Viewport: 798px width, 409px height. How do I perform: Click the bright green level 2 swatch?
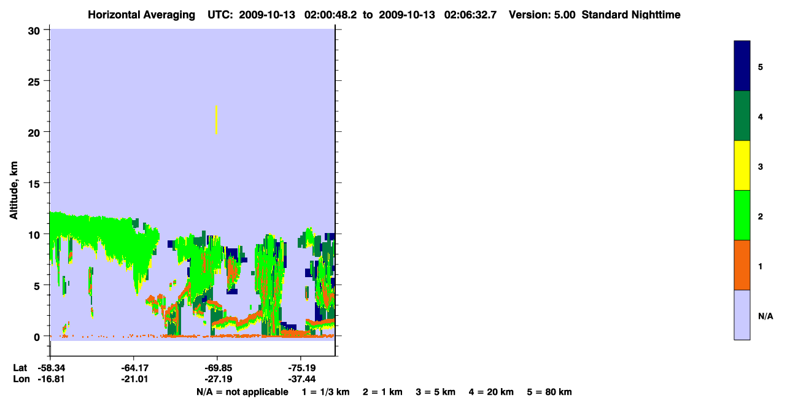pos(742,215)
